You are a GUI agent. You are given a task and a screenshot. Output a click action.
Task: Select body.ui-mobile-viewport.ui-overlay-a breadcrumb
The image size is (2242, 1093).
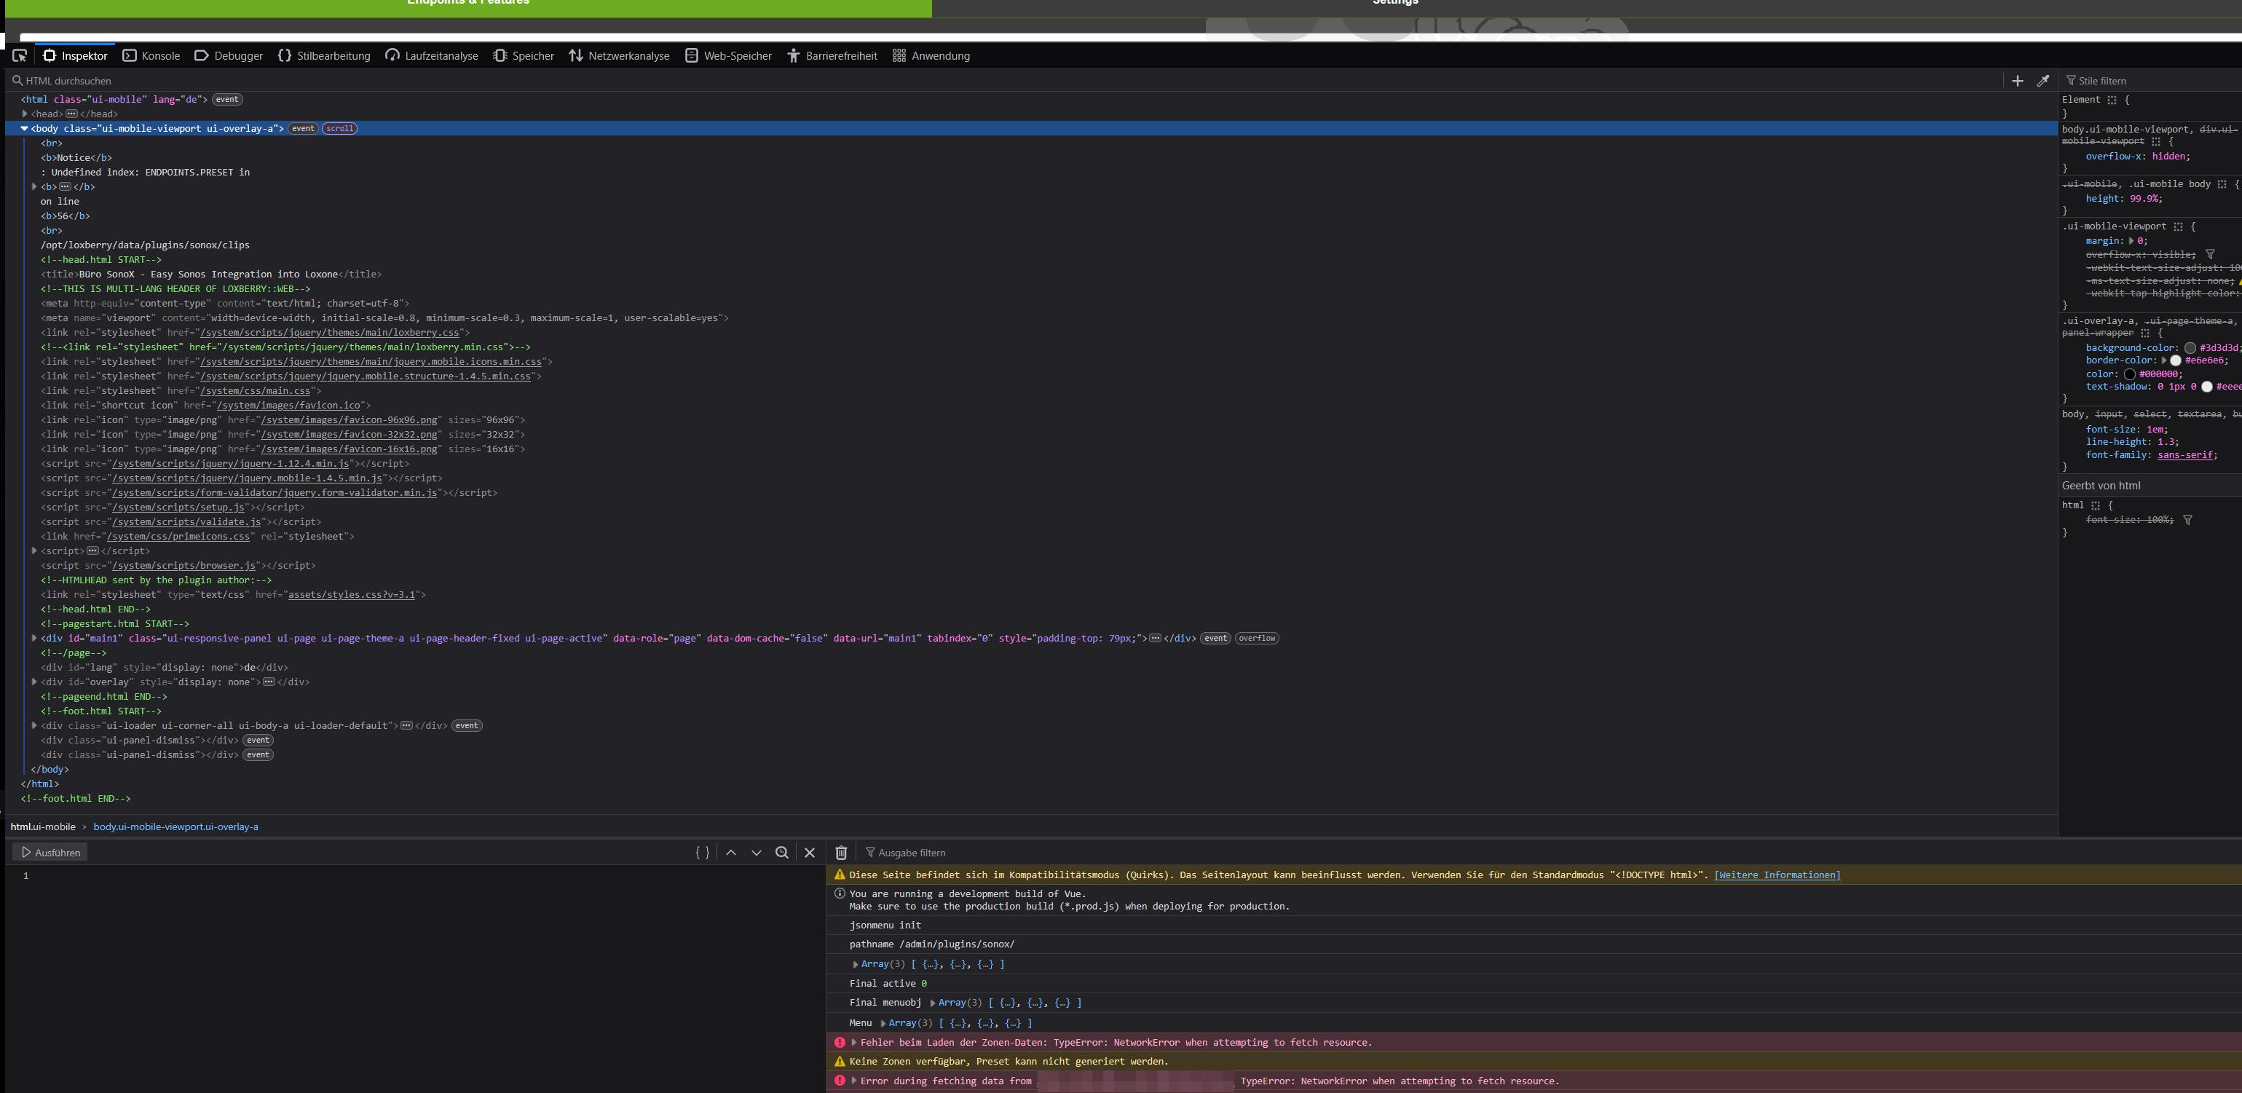(x=175, y=826)
